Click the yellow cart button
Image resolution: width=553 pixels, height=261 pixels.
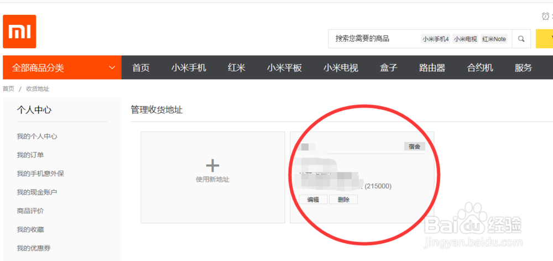point(544,39)
